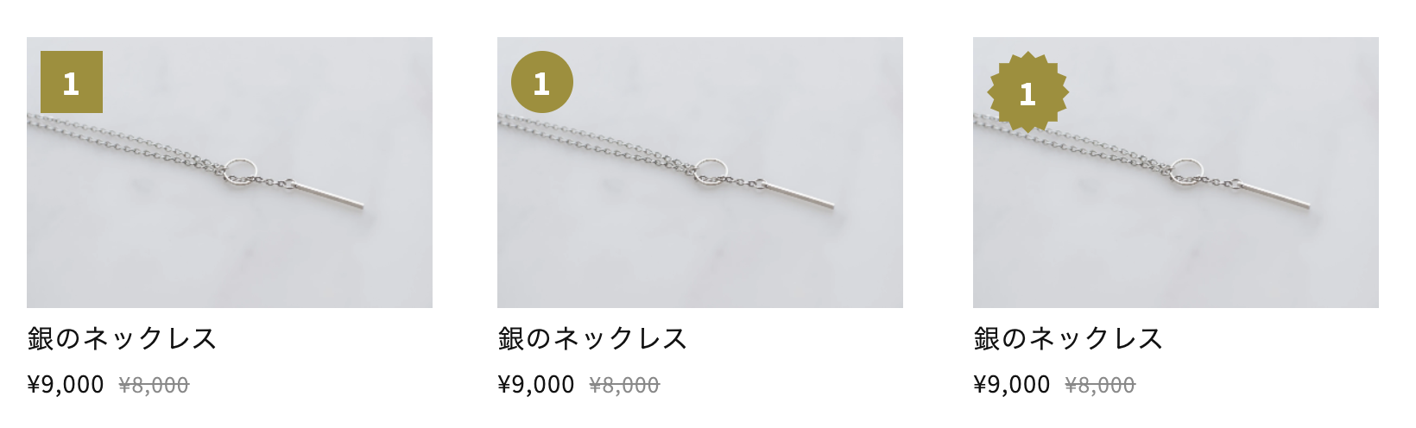
Task: Click the circular rank 1 badge
Action: pyautogui.click(x=542, y=82)
